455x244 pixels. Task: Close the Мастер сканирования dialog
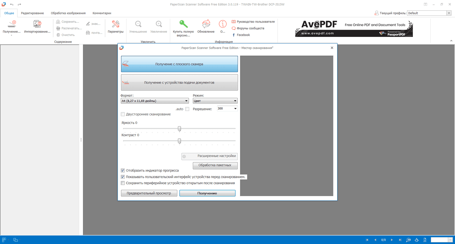click(x=332, y=48)
